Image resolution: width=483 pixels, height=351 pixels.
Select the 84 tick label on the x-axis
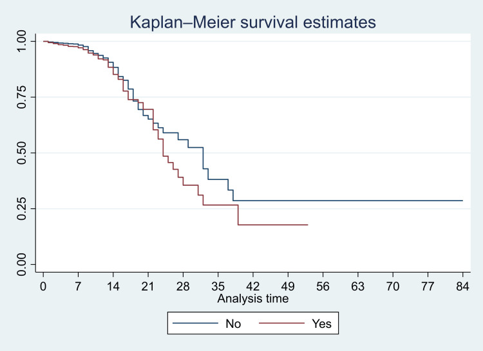tap(462, 287)
